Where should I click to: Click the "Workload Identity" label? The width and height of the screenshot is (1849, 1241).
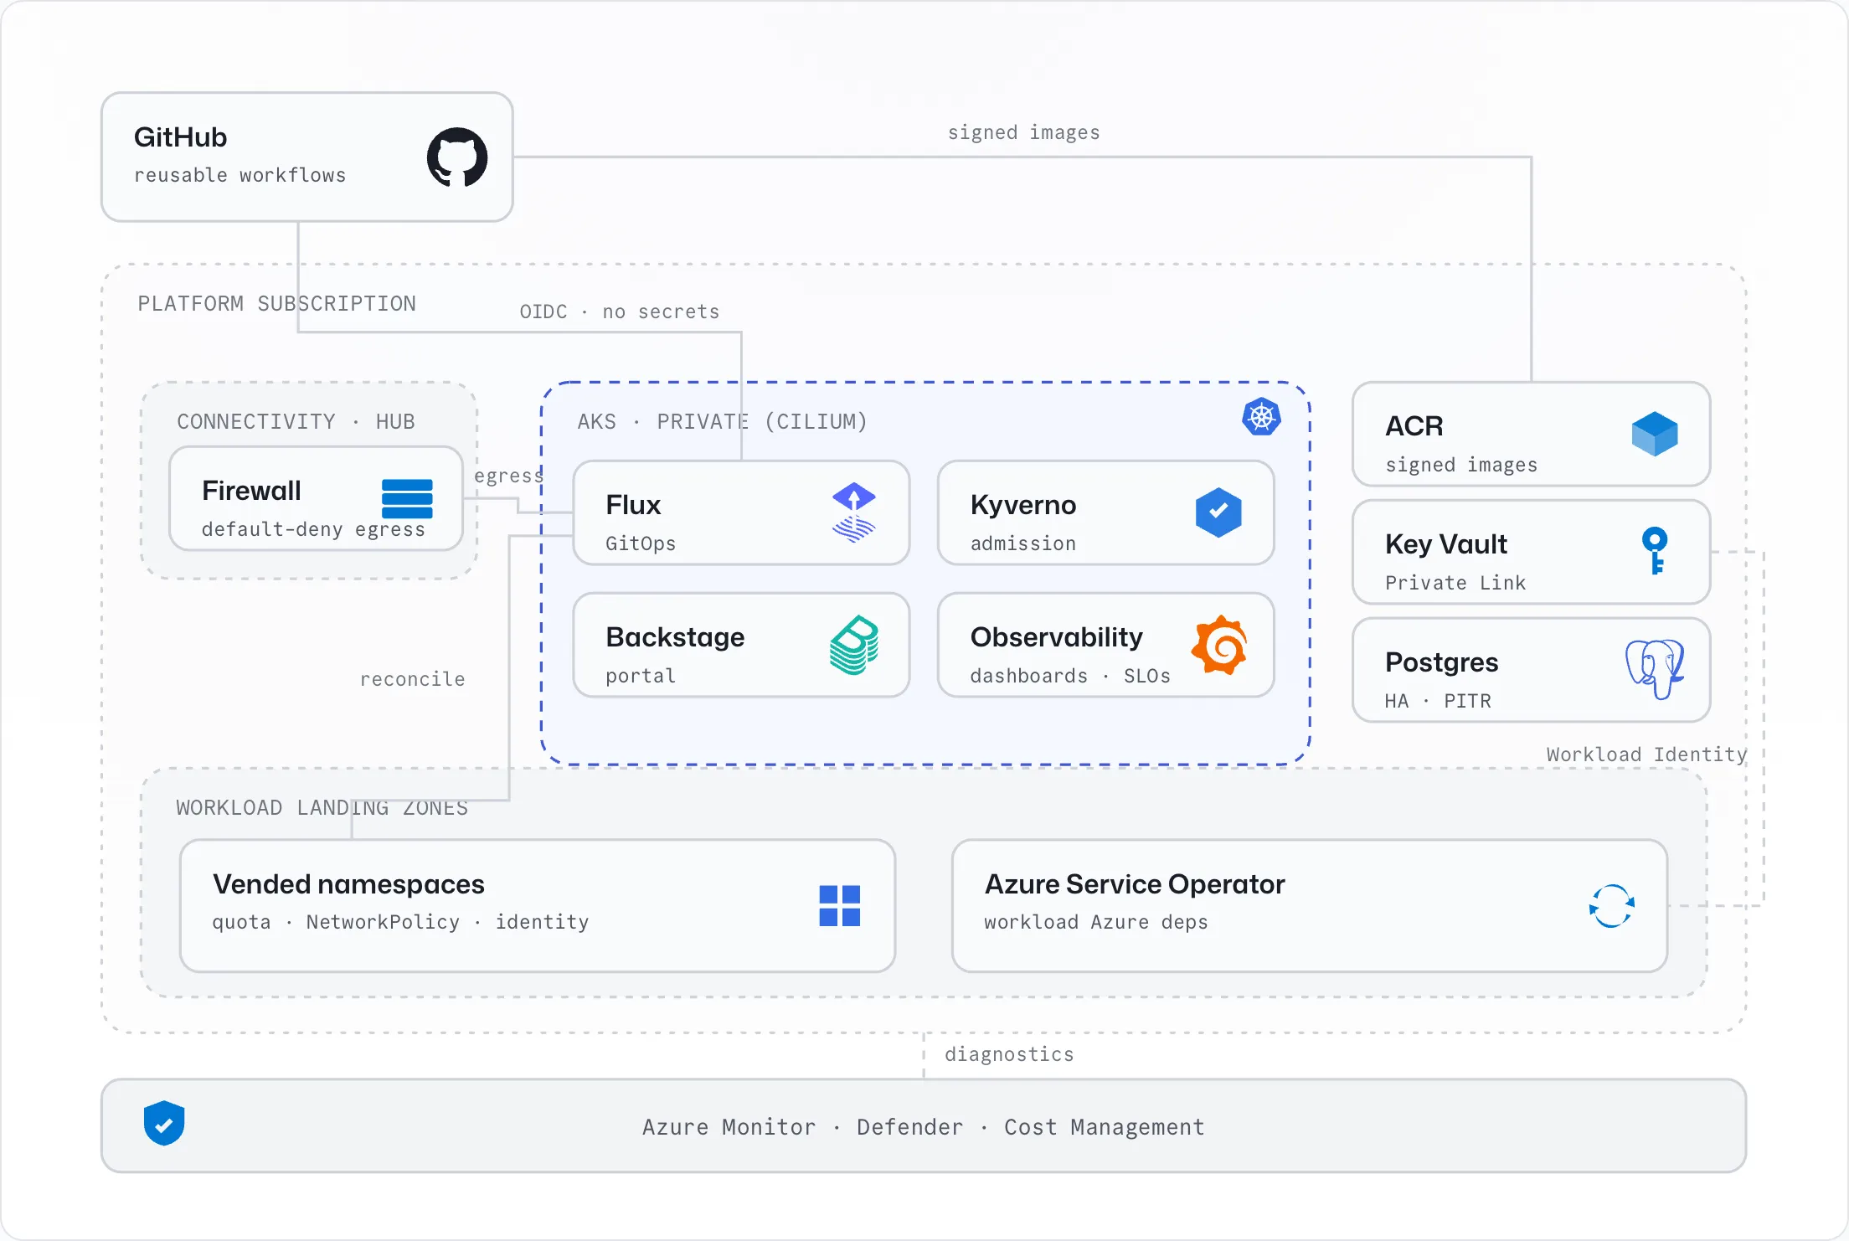[1646, 754]
